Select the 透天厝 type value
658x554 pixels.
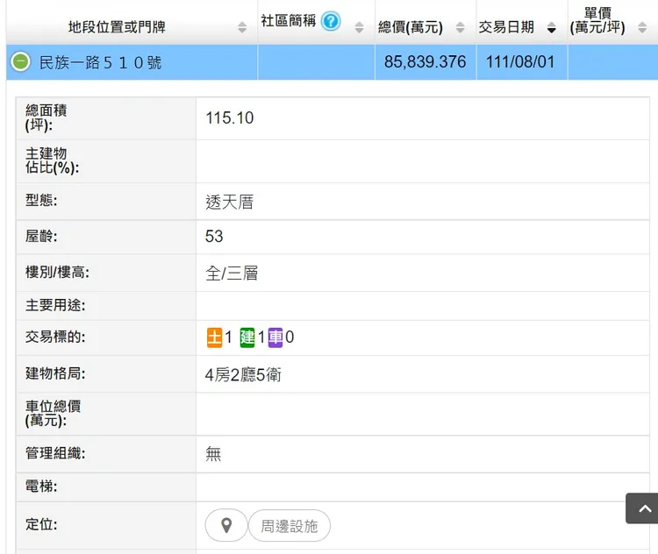coord(230,202)
